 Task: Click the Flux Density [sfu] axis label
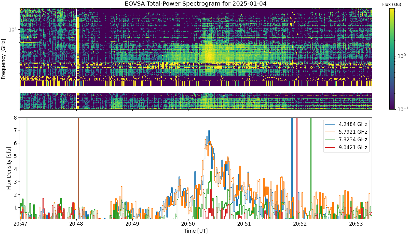(x=9, y=168)
